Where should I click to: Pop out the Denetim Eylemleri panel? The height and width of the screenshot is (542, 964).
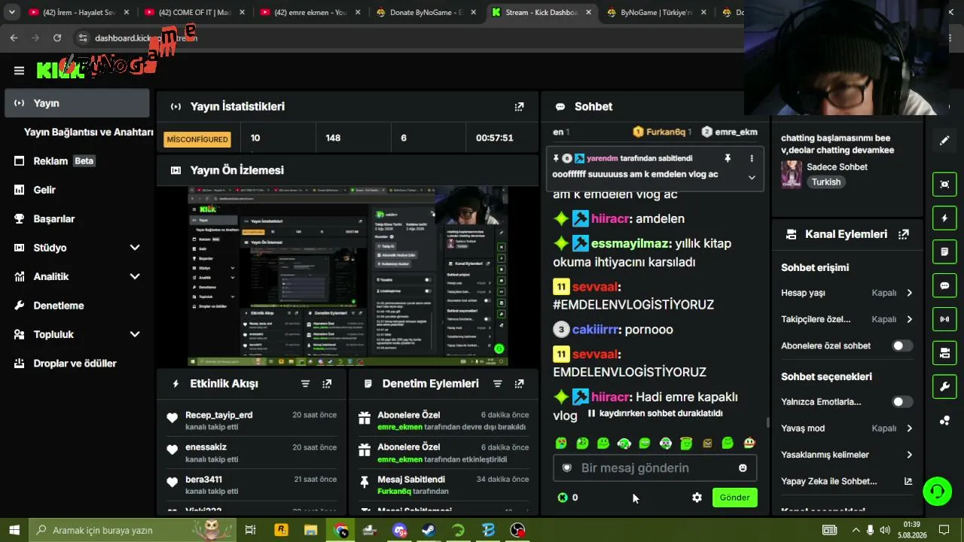(x=519, y=384)
